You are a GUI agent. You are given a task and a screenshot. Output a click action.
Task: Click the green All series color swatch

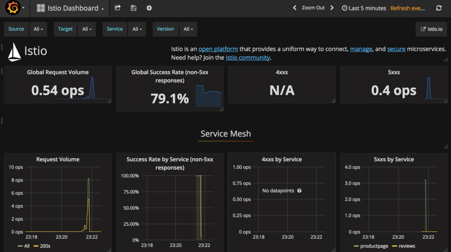pyautogui.click(x=20, y=246)
